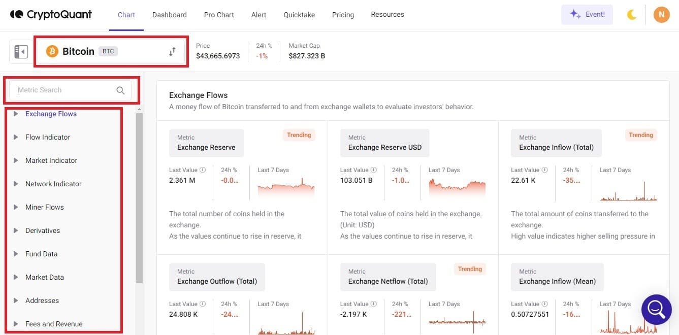Click the 24h % value -1%
679x335 pixels.
coord(262,56)
